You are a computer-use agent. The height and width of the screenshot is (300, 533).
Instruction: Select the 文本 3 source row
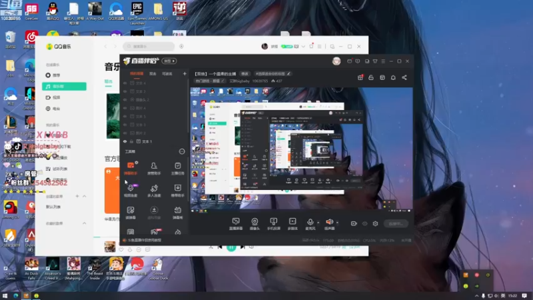155,125
